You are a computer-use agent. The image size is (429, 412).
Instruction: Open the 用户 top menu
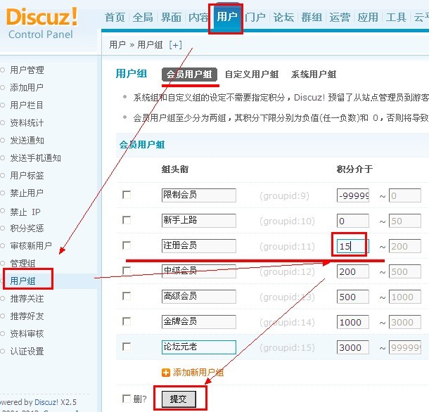[x=227, y=17]
